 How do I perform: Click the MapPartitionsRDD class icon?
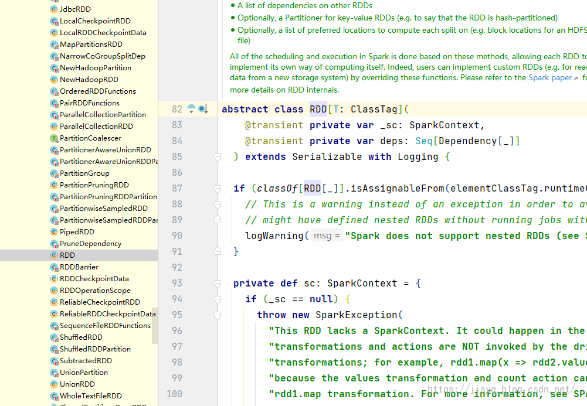click(x=55, y=45)
